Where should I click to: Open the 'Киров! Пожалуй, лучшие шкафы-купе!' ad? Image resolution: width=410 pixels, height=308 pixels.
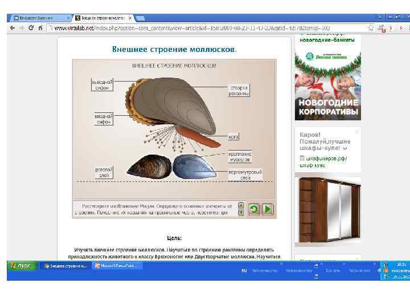click(325, 141)
